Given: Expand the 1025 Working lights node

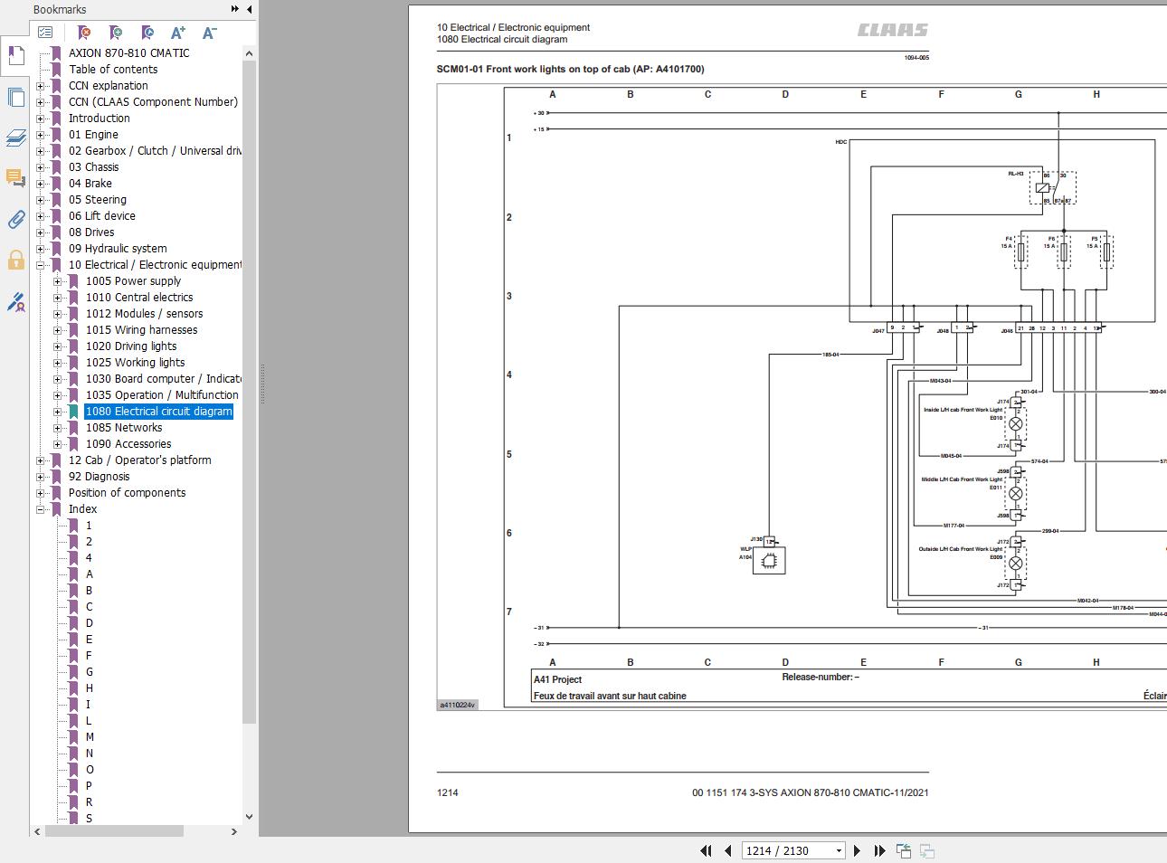Looking at the screenshot, I should [x=58, y=363].
